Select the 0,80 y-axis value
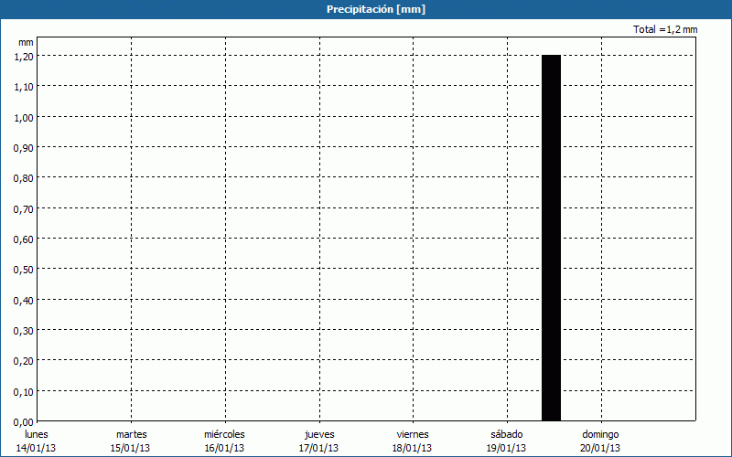Image resolution: width=732 pixels, height=457 pixels. tap(24, 177)
